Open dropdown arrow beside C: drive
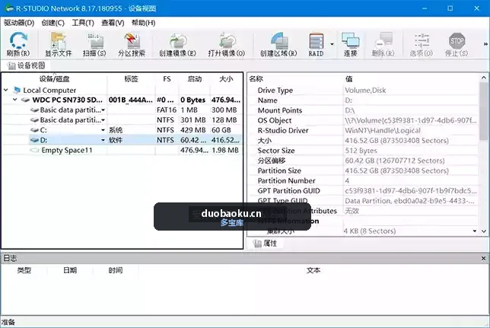Image resolution: width=490 pixels, height=328 pixels. [103, 130]
